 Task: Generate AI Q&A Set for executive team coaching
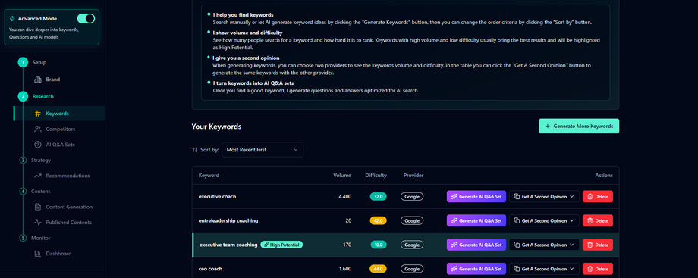pyautogui.click(x=476, y=245)
